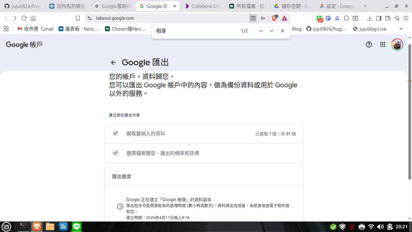Open the browser home page icon

(33, 18)
